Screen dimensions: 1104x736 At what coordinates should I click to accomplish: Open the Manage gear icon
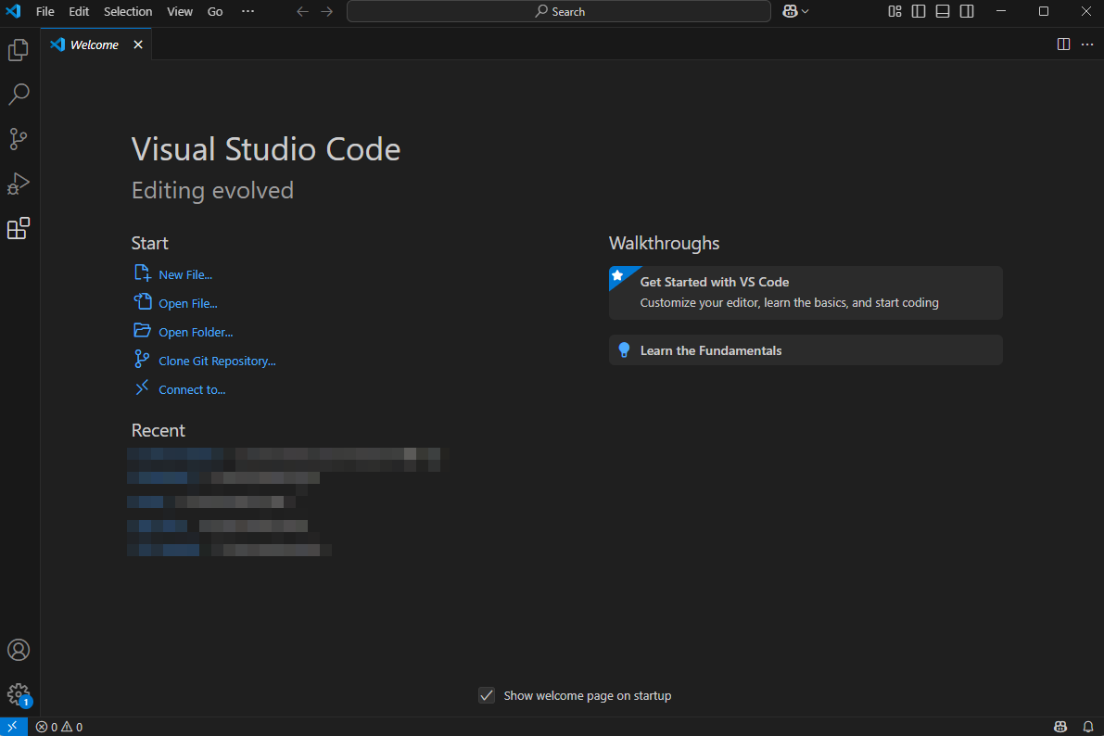19,694
